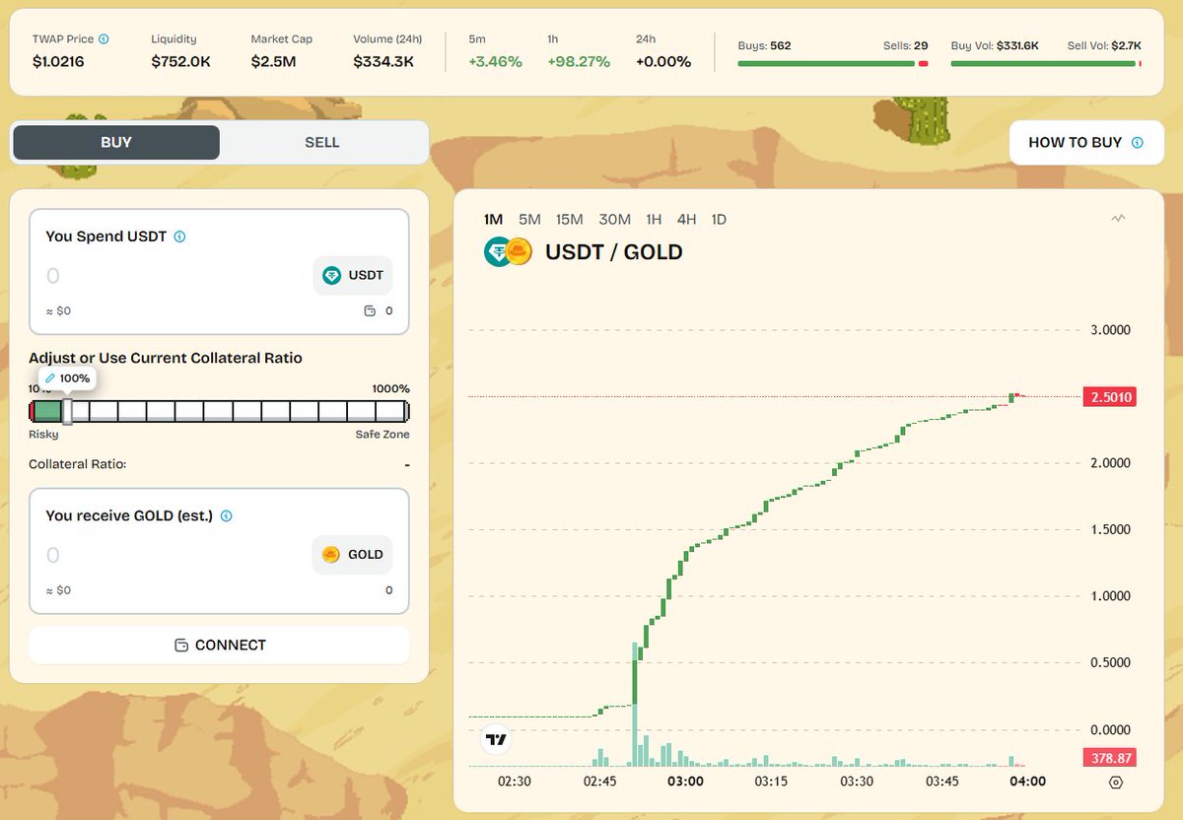The height and width of the screenshot is (820, 1183).
Task: Click the 1000% slider maximum label
Action: tap(391, 388)
